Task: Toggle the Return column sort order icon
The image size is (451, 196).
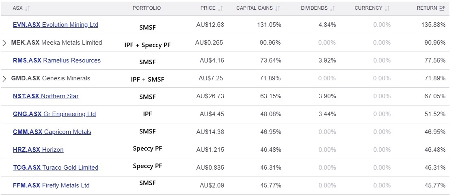Action: click(x=442, y=8)
